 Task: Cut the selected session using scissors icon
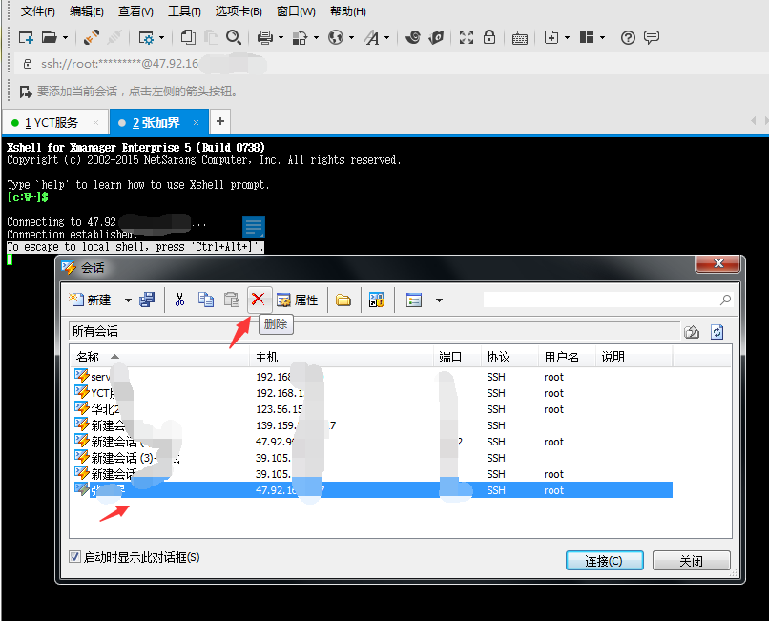179,300
